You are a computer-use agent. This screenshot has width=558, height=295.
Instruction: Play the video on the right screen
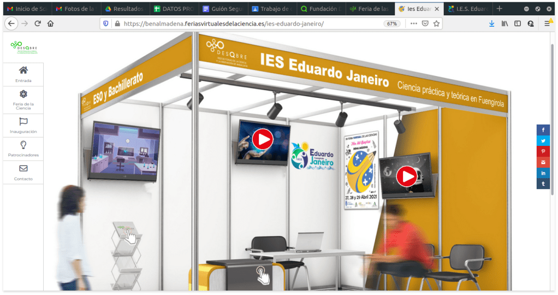point(407,176)
